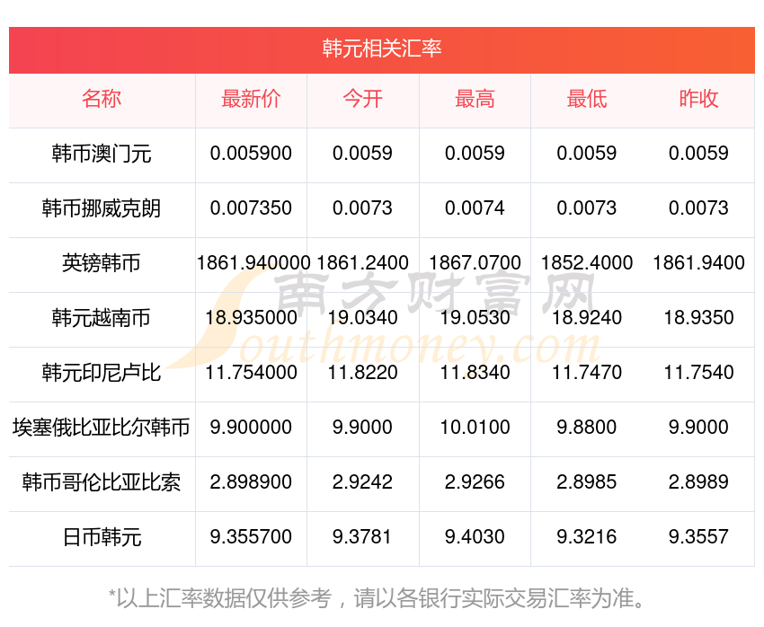Select the 今开 column header
This screenshot has height=627, width=764.
pyautogui.click(x=362, y=99)
